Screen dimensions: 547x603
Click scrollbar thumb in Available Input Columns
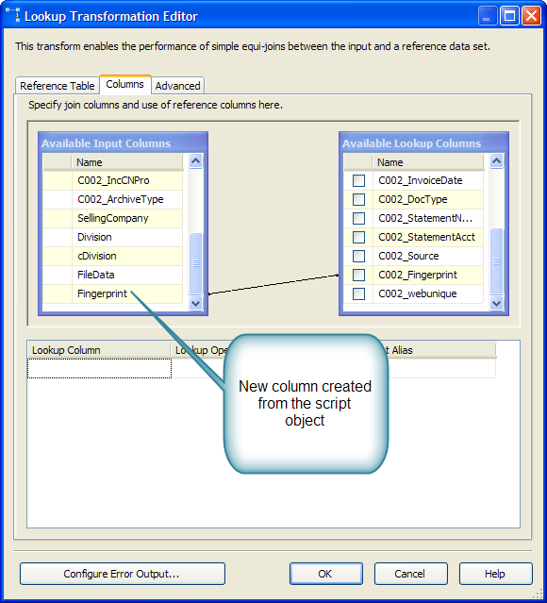pyautogui.click(x=195, y=263)
